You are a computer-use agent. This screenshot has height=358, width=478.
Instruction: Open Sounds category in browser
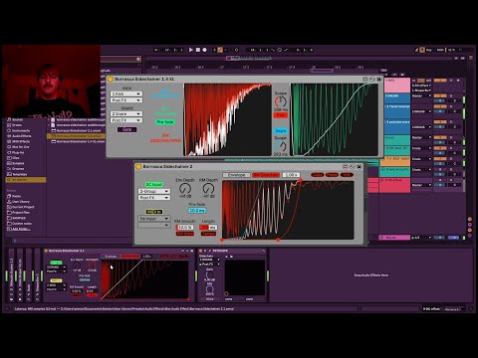point(15,119)
